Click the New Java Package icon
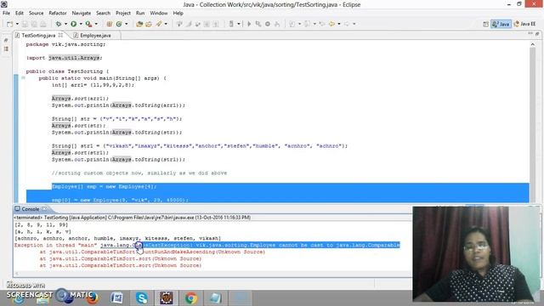The width and height of the screenshot is (544, 306). [110, 24]
